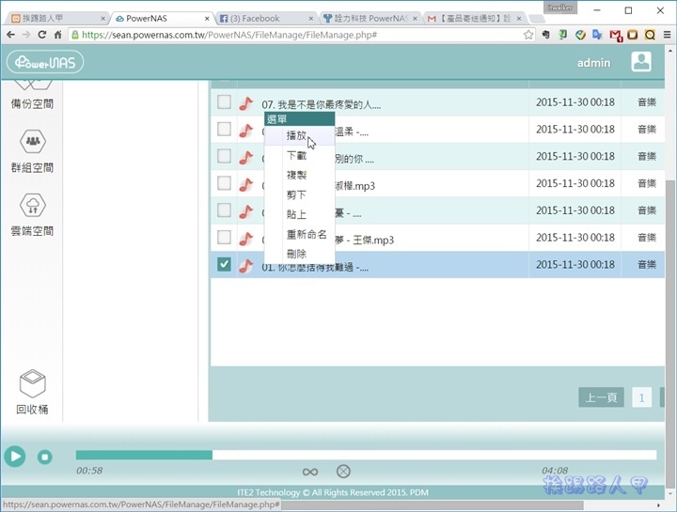Click the play button in audio player

(x=14, y=457)
